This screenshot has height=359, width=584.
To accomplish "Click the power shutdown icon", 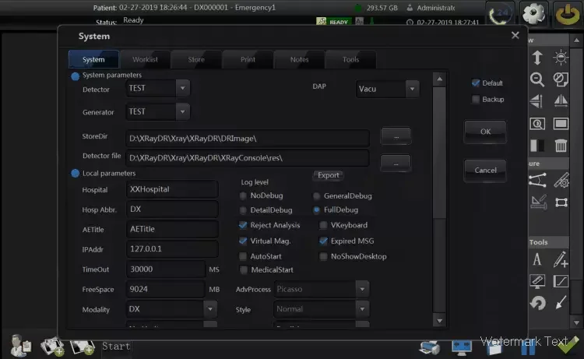I will pos(566,14).
